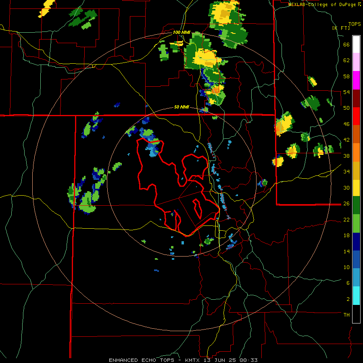Click the 34 legend value
Image resolution: width=363 pixels, height=363 pixels.
346,172
